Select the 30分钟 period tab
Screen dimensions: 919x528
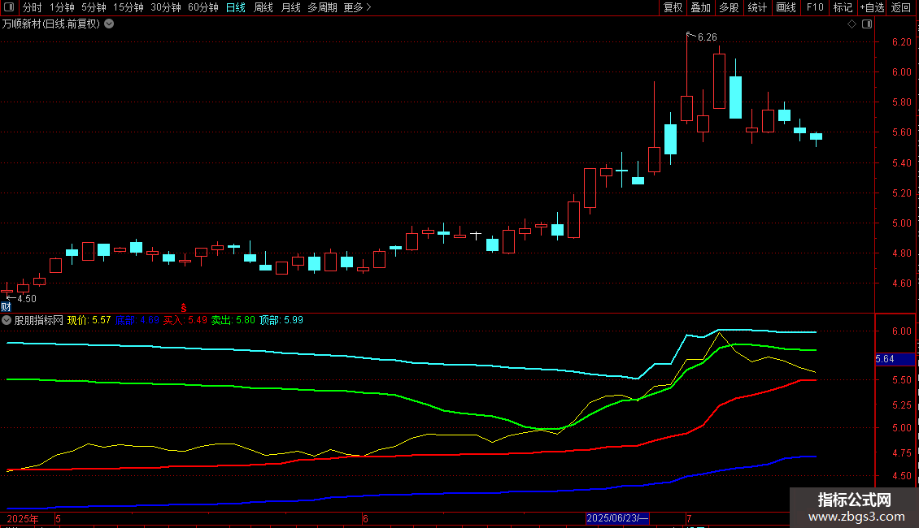tap(165, 7)
